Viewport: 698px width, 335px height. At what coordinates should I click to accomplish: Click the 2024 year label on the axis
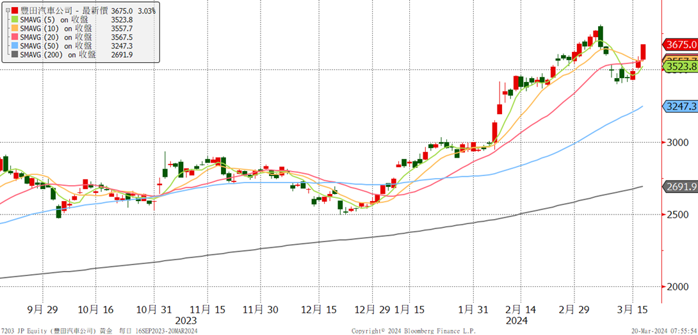(x=516, y=321)
